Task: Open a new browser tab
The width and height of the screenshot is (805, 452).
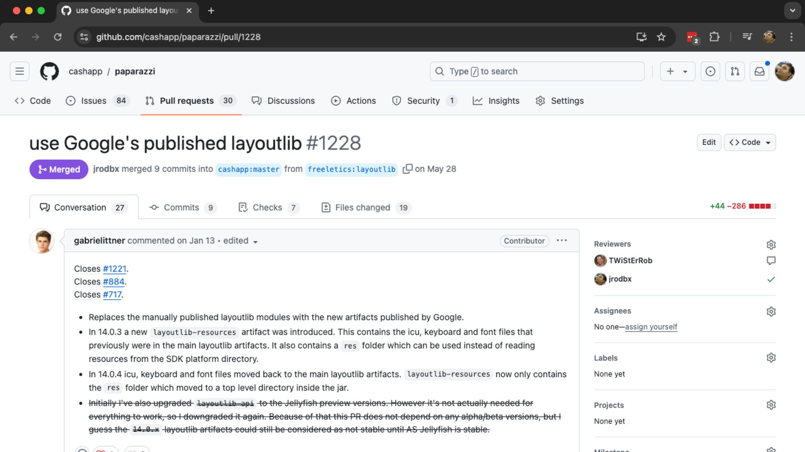Action: point(211,10)
